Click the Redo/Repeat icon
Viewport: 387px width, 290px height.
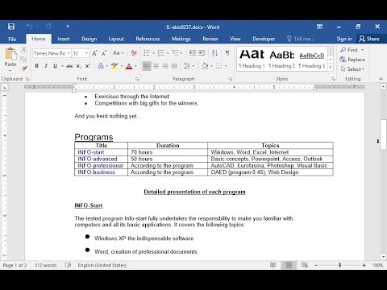(48, 27)
